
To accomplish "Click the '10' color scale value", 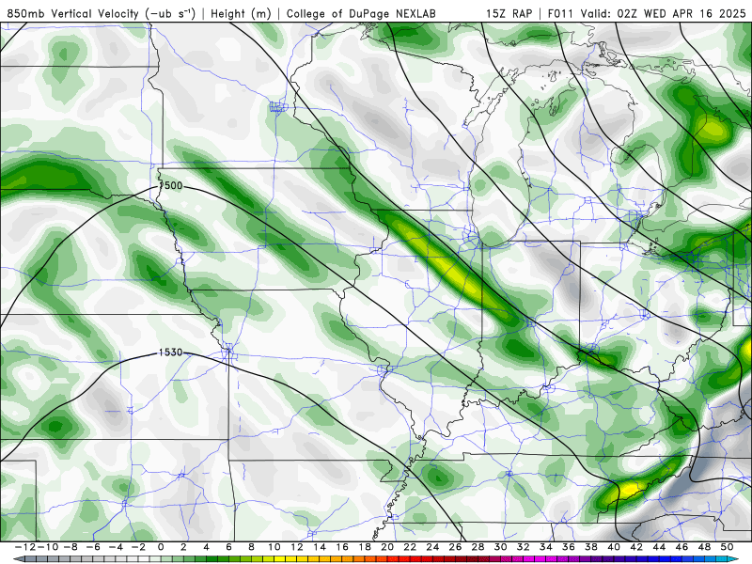I will point(274,547).
